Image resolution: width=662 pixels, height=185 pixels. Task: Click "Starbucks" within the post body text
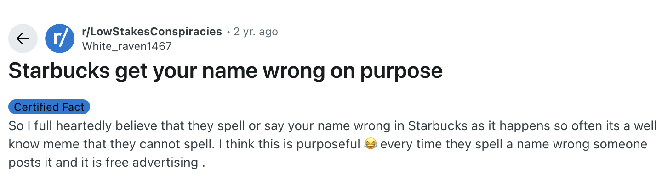436,126
